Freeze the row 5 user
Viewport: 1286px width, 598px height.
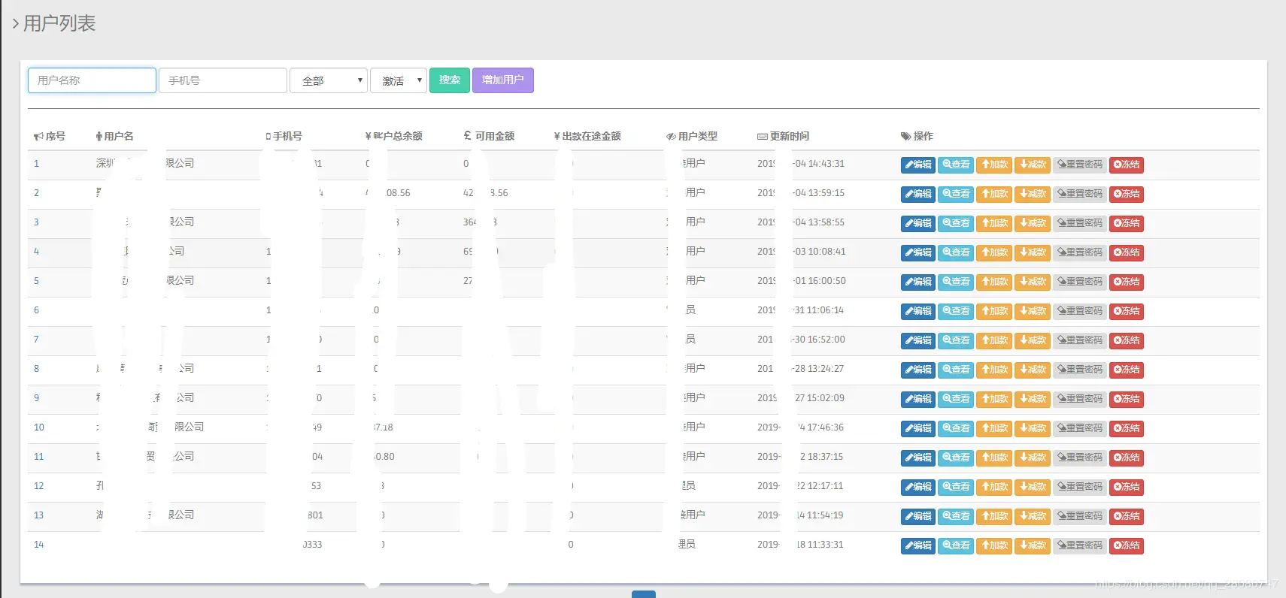1127,282
